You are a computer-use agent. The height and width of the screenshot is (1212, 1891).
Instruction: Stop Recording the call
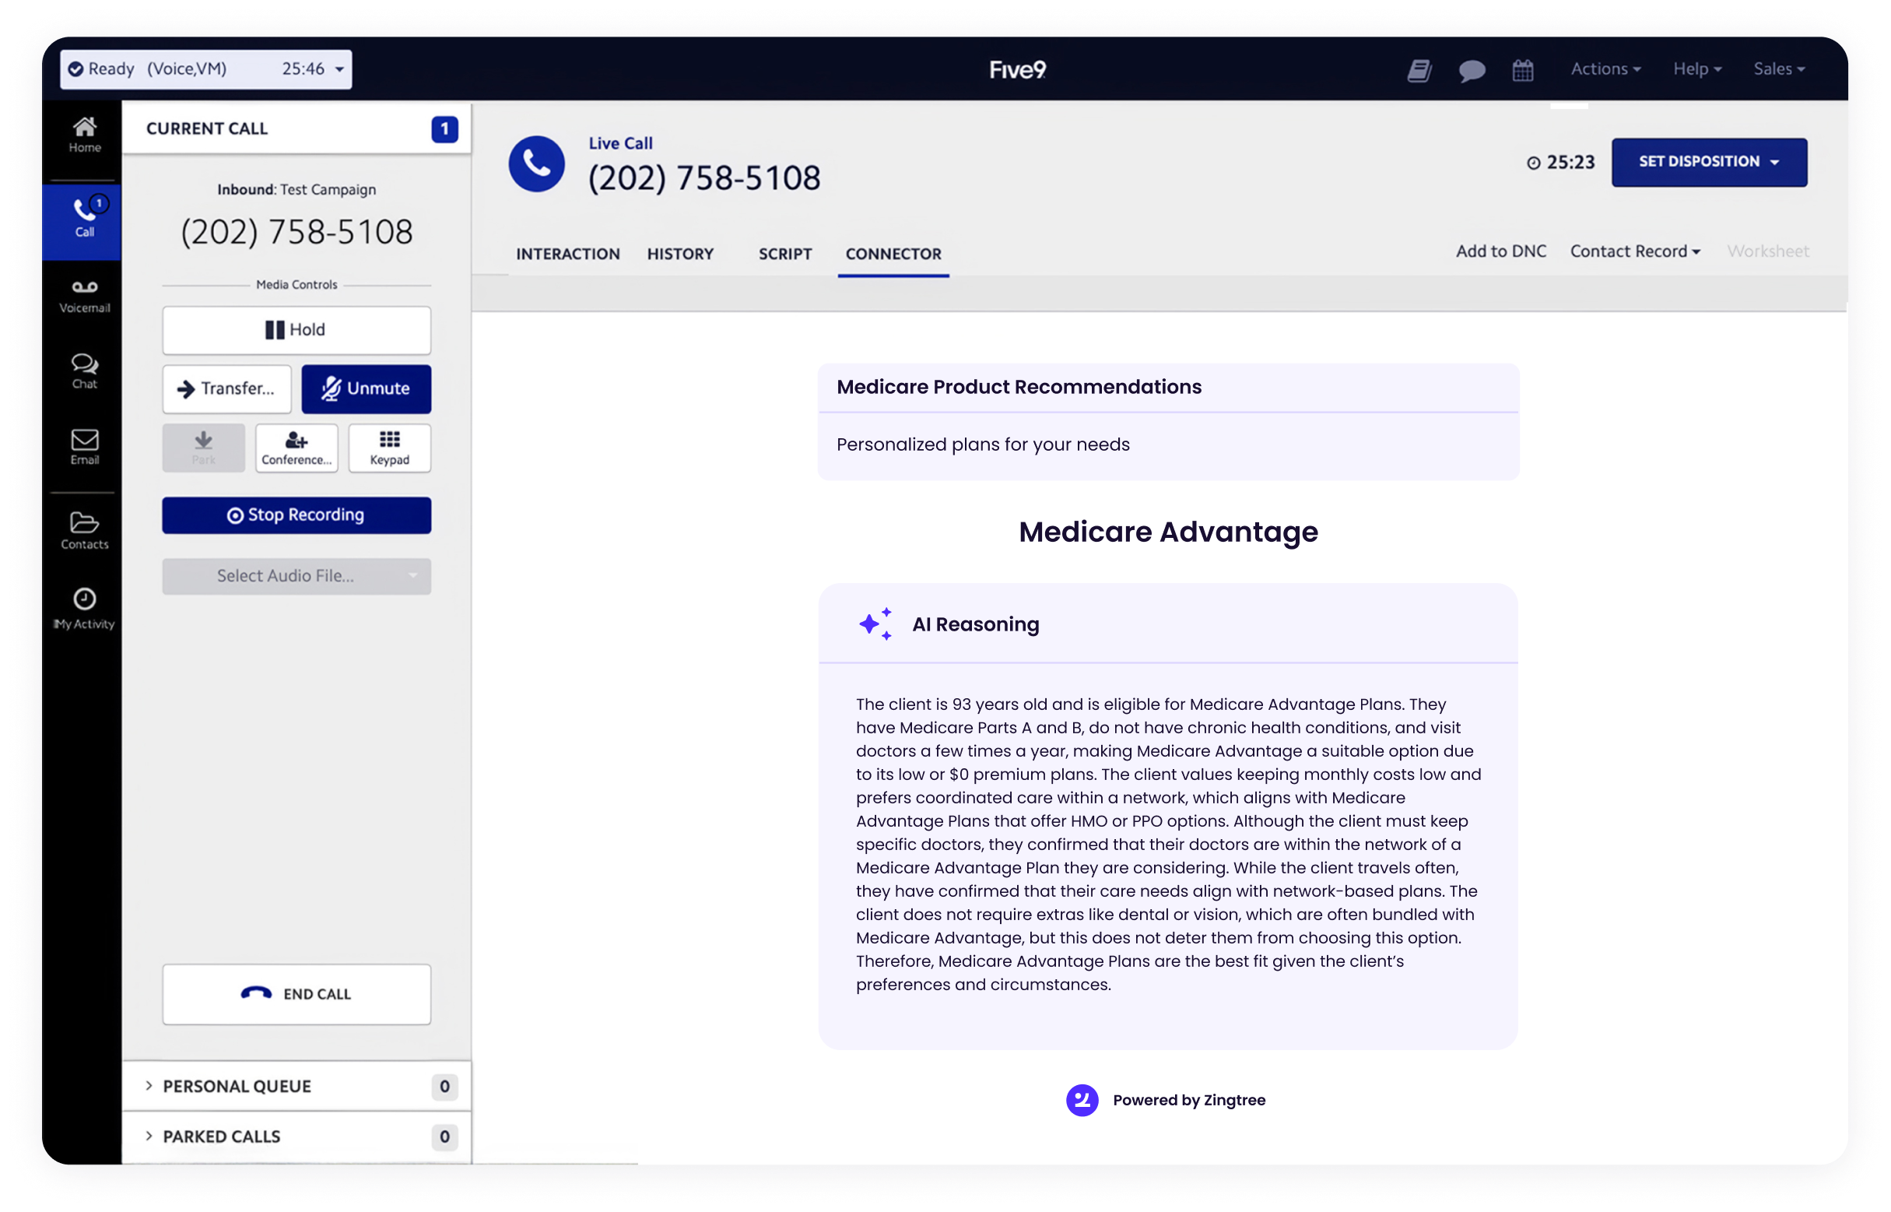point(296,515)
